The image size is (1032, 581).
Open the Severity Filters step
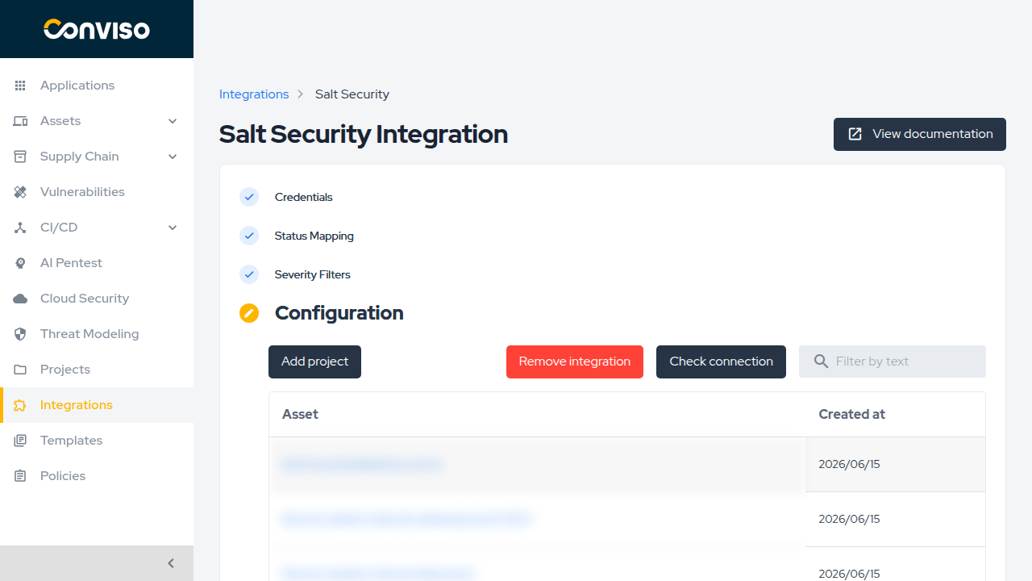312,274
